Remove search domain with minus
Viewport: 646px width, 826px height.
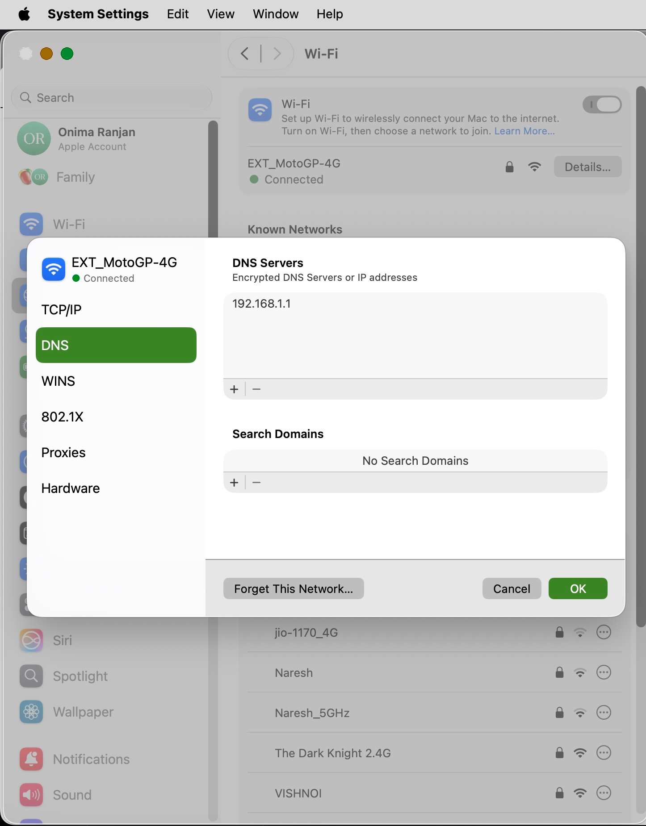(256, 483)
